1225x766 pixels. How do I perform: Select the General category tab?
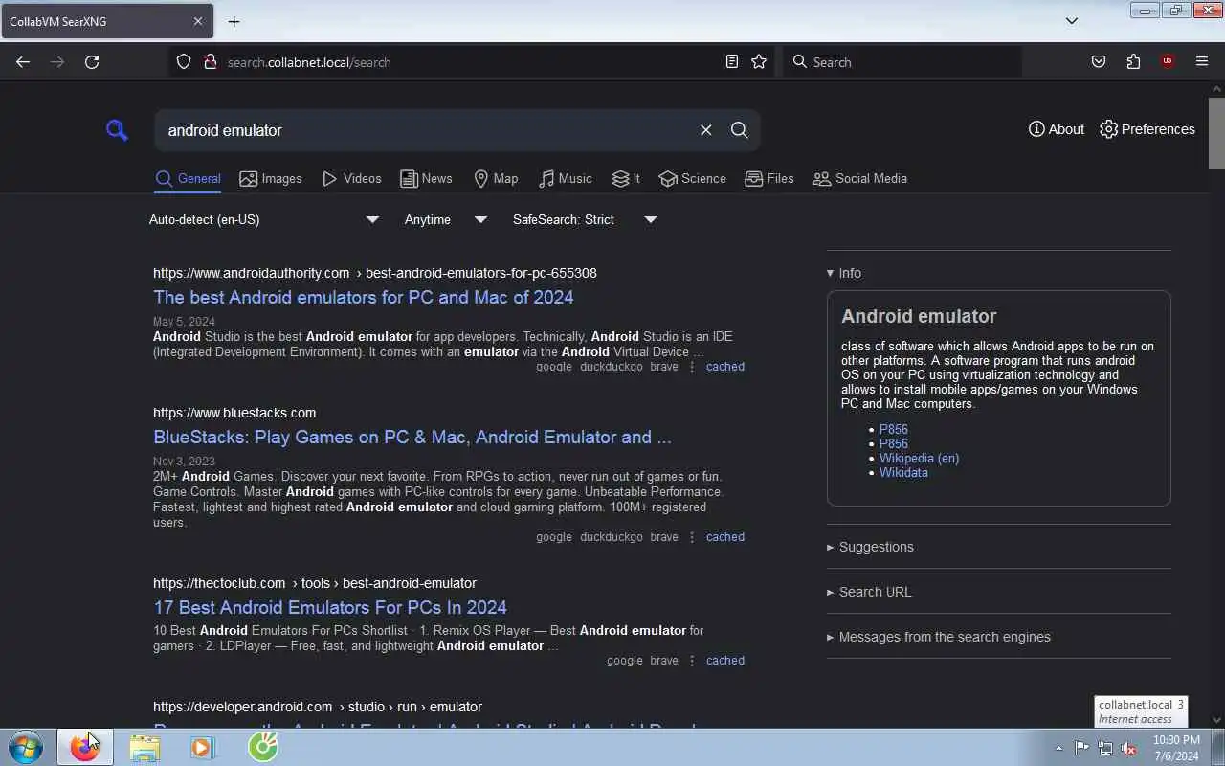188,179
